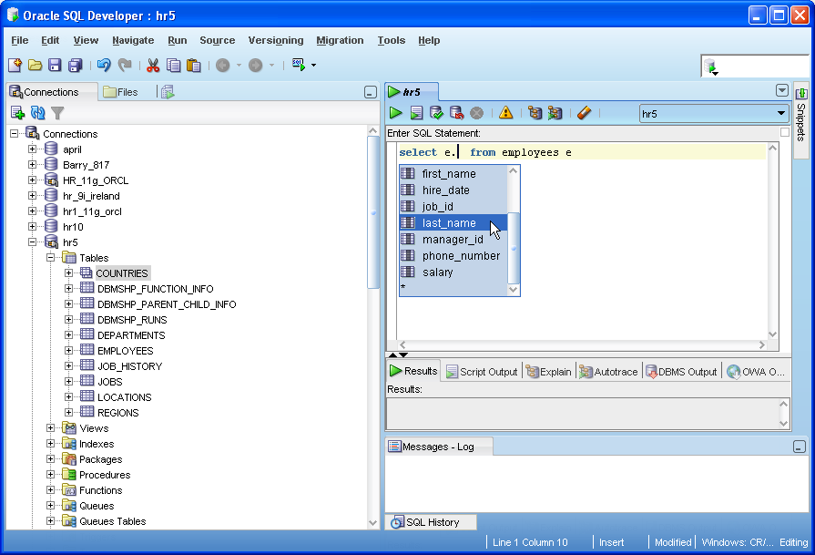Click the Execute Explain Plan icon

(535, 112)
